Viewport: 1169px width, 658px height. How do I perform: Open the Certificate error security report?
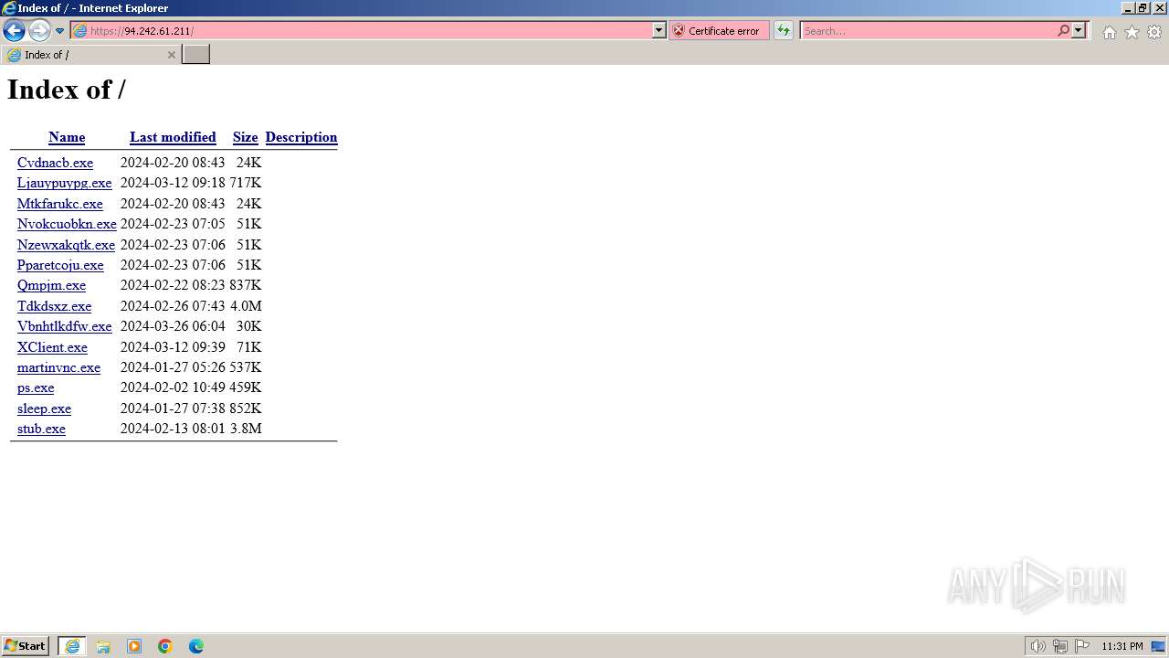pos(719,31)
